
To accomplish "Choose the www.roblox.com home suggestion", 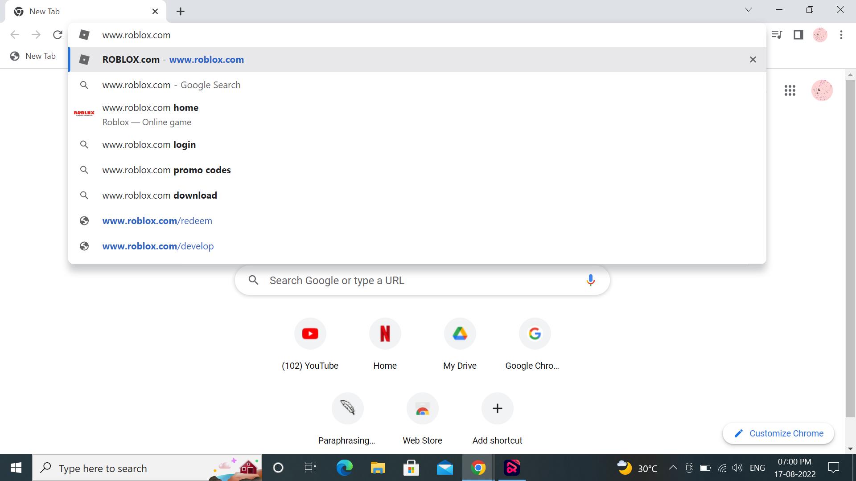I will (x=417, y=114).
